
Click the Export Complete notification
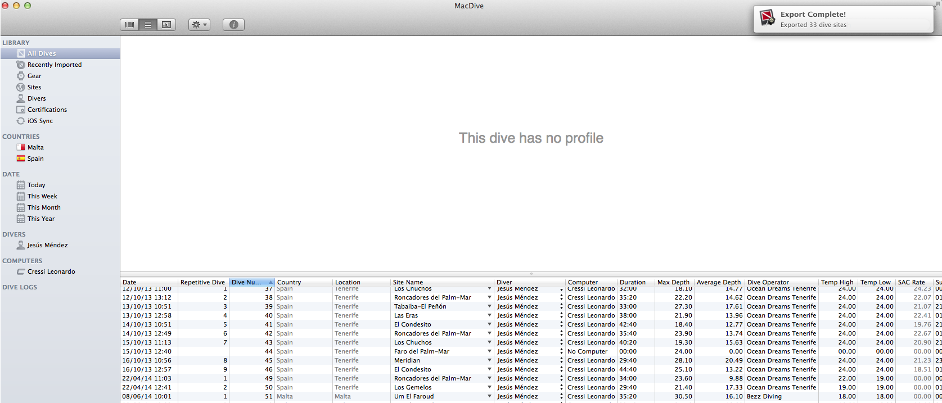click(842, 19)
